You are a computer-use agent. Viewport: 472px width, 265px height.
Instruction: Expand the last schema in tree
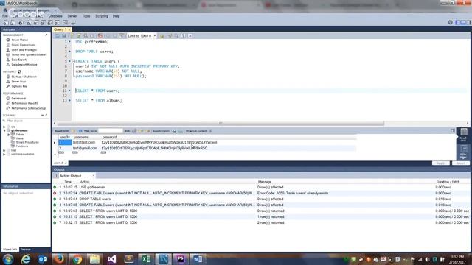tap(4, 154)
